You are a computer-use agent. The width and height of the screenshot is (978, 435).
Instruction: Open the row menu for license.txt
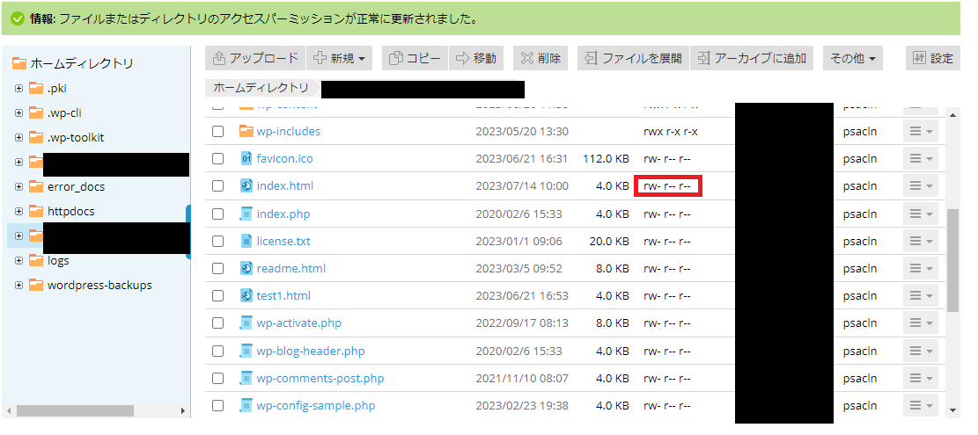pyautogui.click(x=921, y=241)
